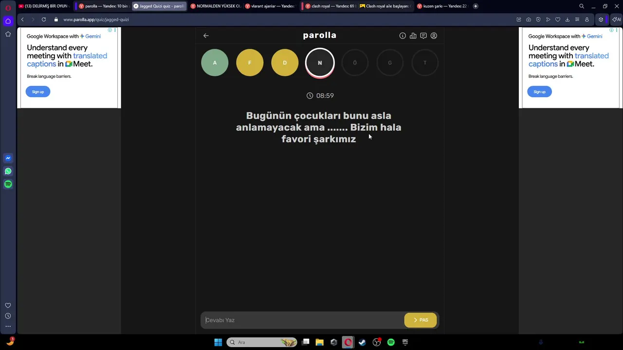Open Steam from the taskbar

(x=362, y=342)
